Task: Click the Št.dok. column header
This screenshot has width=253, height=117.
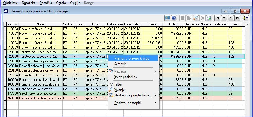Action: (79, 24)
